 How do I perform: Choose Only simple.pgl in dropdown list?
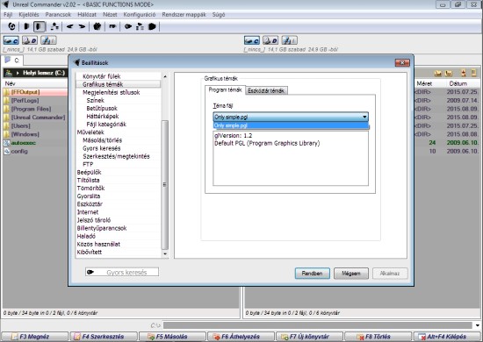tap(291, 125)
